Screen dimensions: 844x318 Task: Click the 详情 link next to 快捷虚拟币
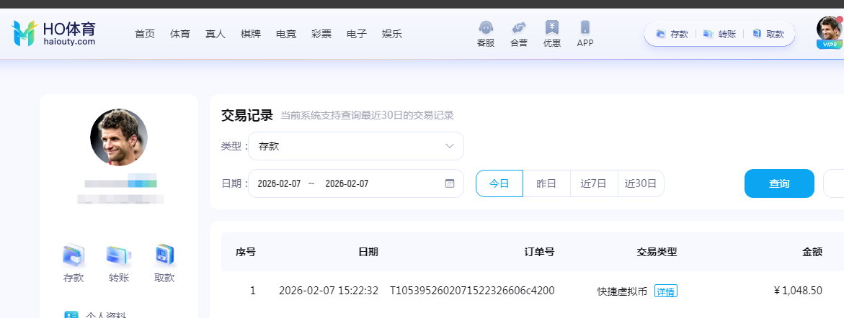[666, 291]
